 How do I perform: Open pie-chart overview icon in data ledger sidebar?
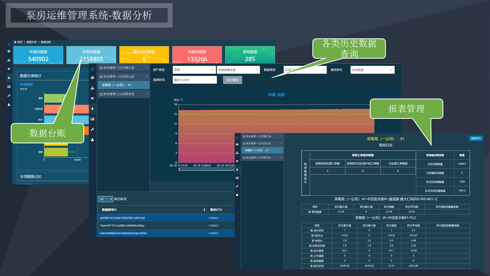pyautogui.click(x=9, y=51)
